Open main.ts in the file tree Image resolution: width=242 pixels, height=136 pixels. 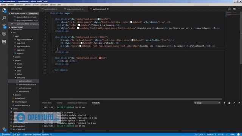[20, 53]
